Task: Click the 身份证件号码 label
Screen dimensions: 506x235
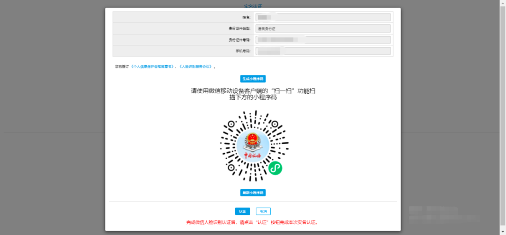Action: [240, 40]
